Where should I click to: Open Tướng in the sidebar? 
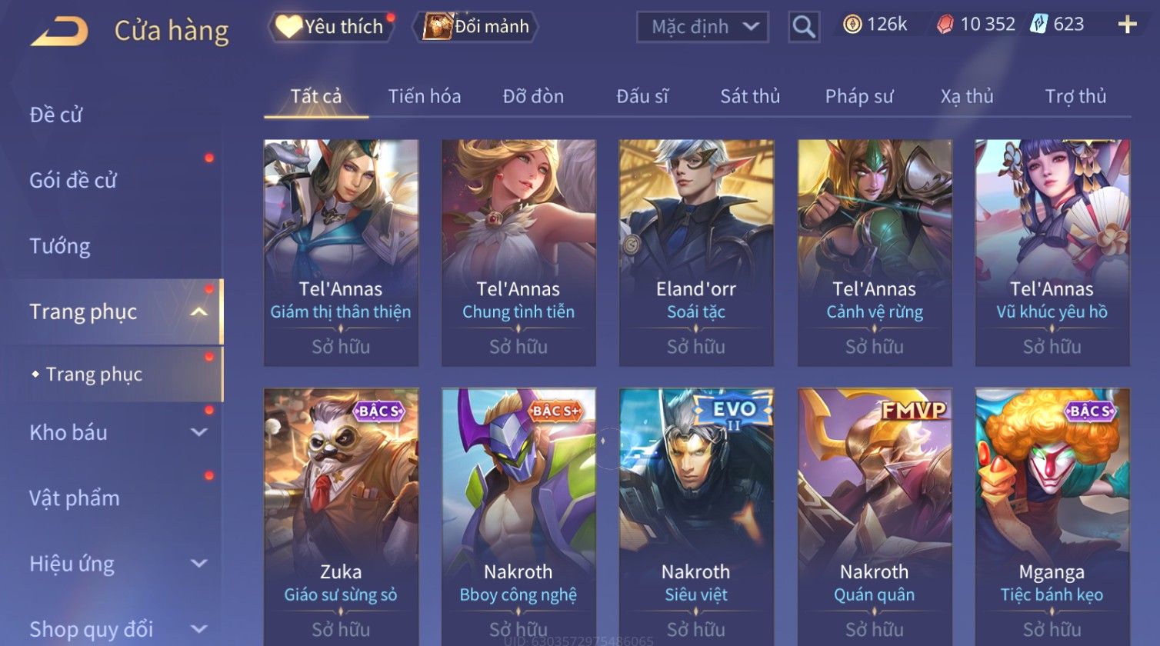(60, 246)
